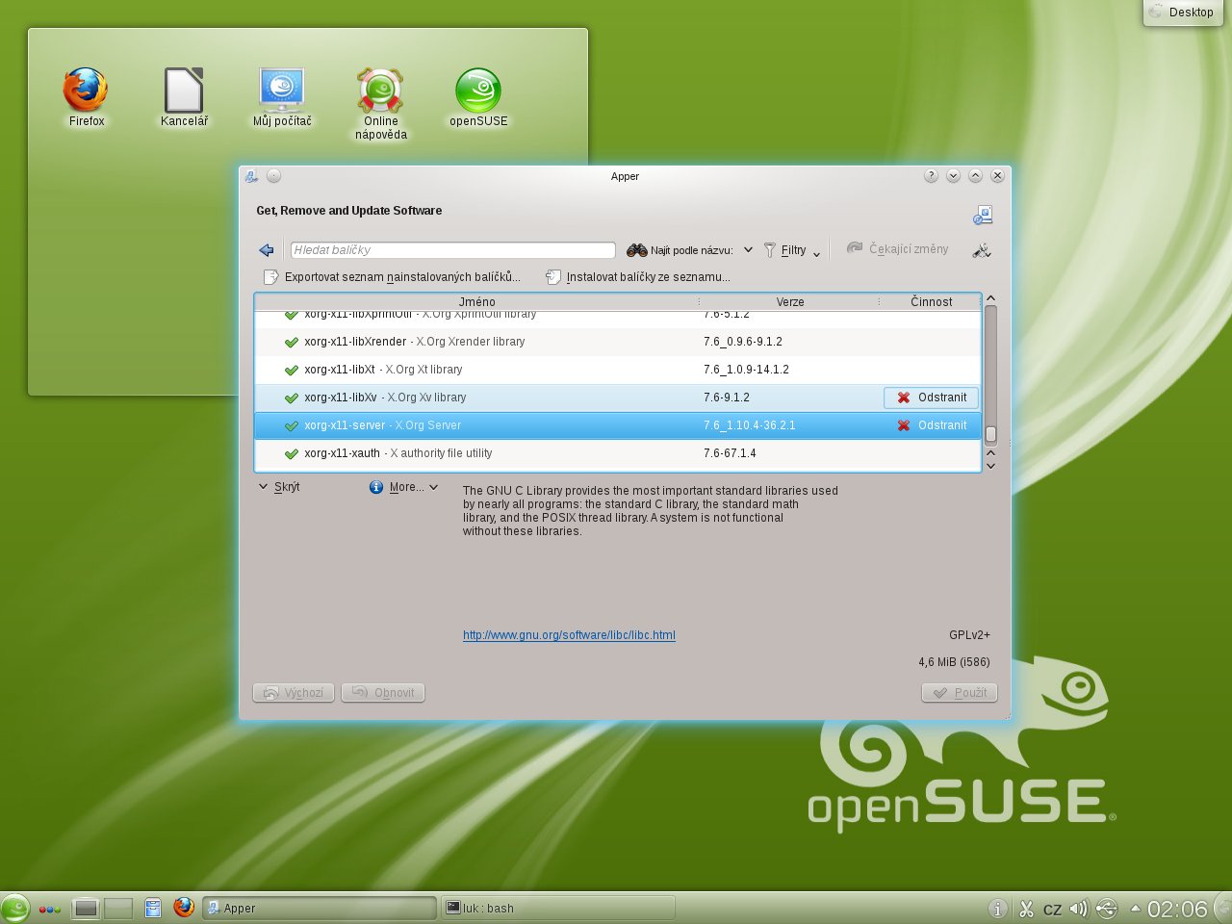Open the Filtry dropdown

coord(792,250)
